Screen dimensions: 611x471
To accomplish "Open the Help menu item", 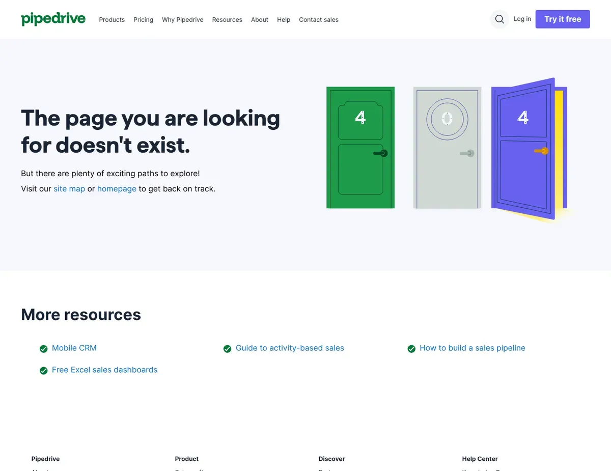I will [284, 20].
